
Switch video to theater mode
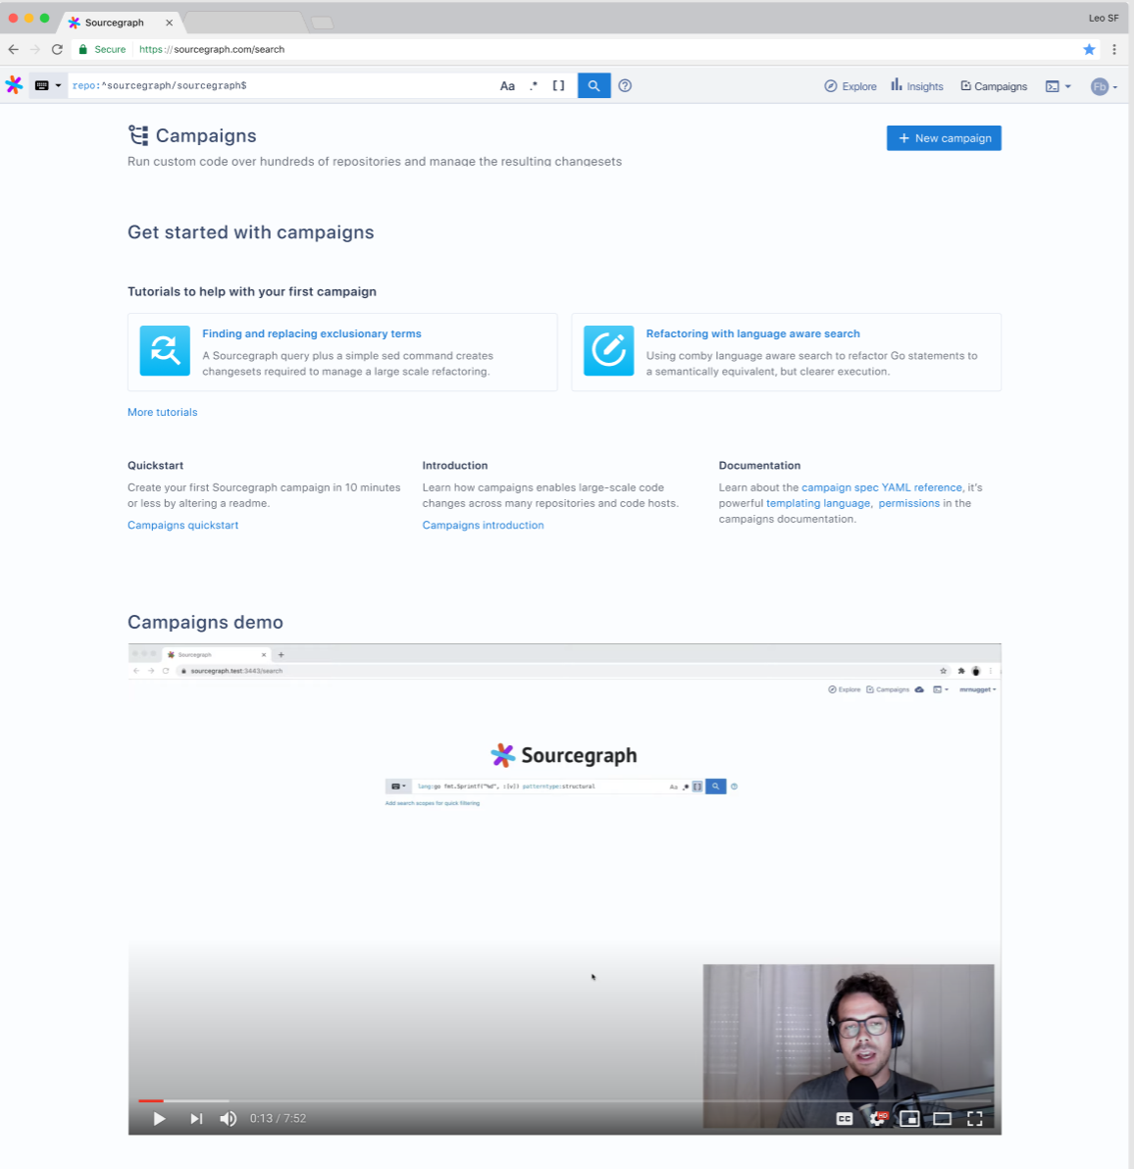click(943, 1118)
